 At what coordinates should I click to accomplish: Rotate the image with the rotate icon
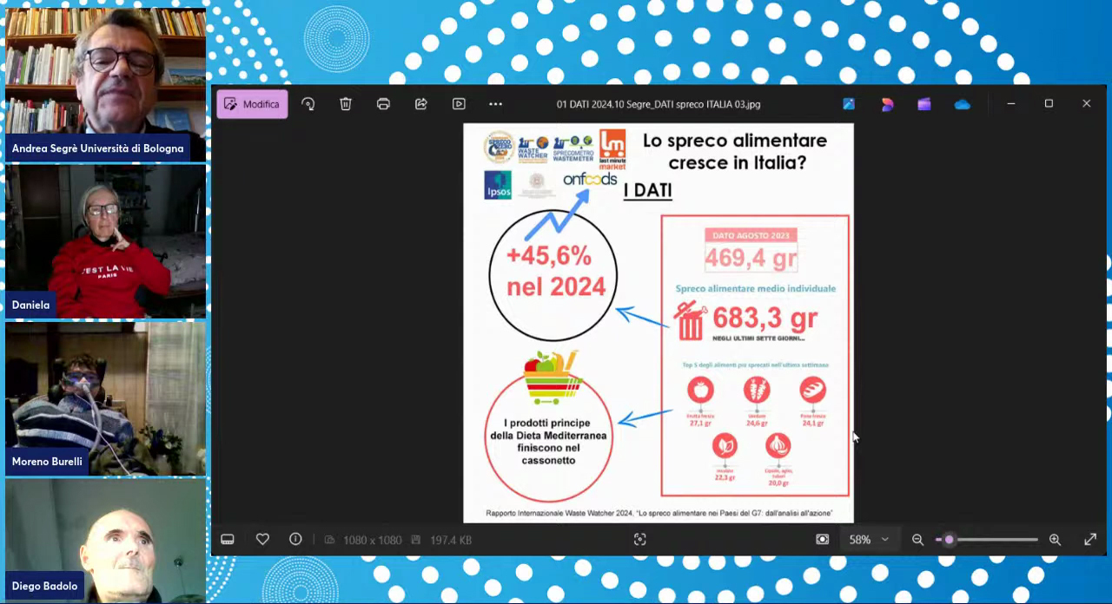308,104
